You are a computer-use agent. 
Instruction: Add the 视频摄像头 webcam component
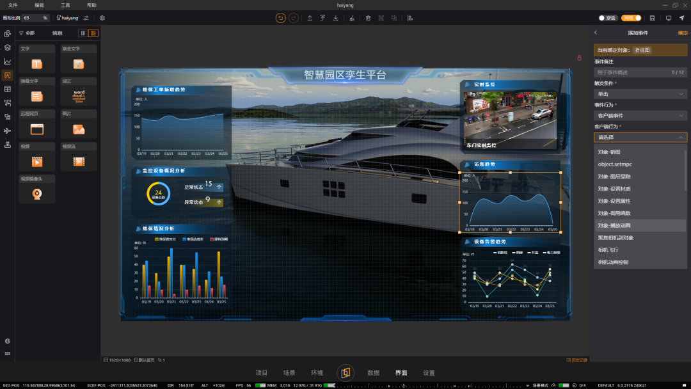37,190
